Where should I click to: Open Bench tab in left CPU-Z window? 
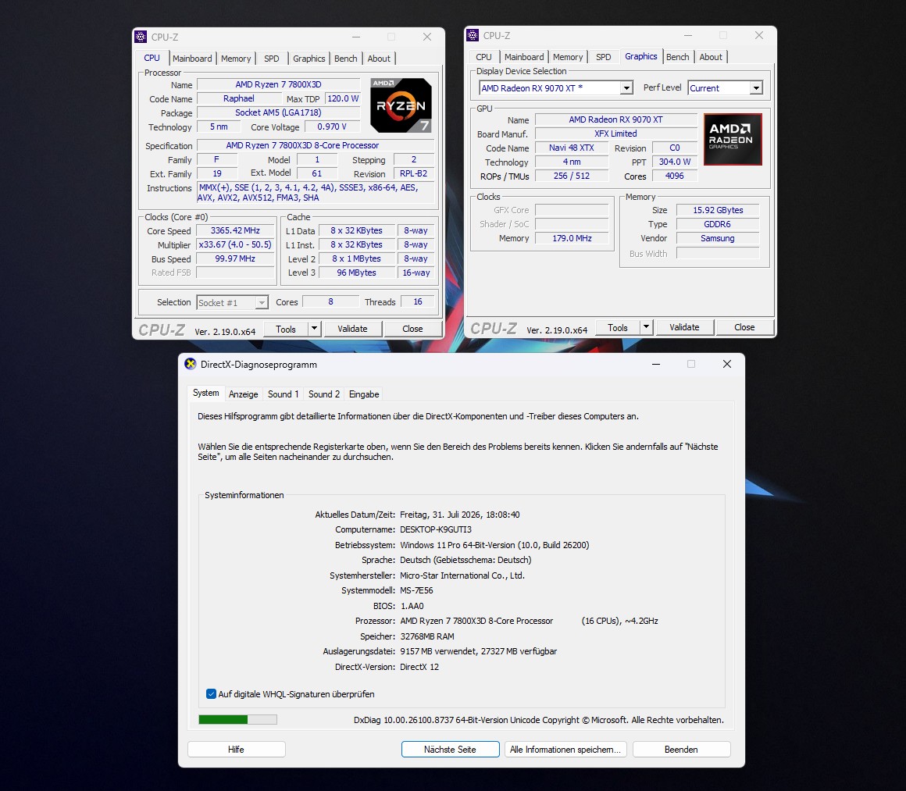[x=345, y=59]
